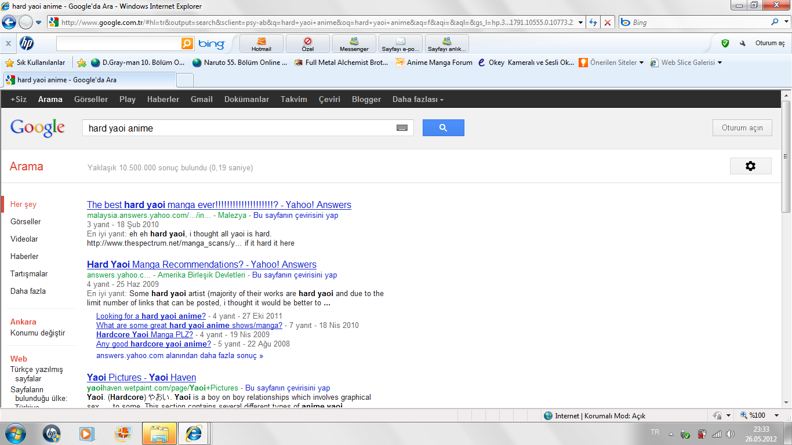Click the HP logo in the toolbar

(x=27, y=43)
